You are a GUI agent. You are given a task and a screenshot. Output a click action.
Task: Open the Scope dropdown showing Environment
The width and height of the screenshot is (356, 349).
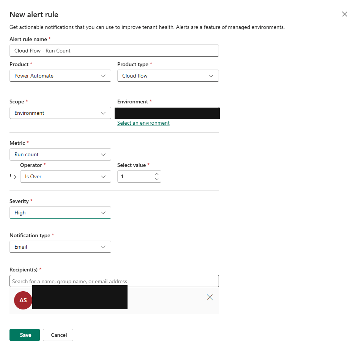(60, 113)
